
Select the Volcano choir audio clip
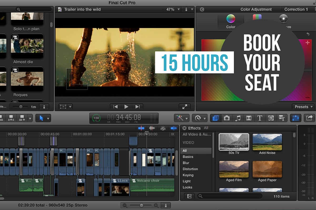[152, 185]
